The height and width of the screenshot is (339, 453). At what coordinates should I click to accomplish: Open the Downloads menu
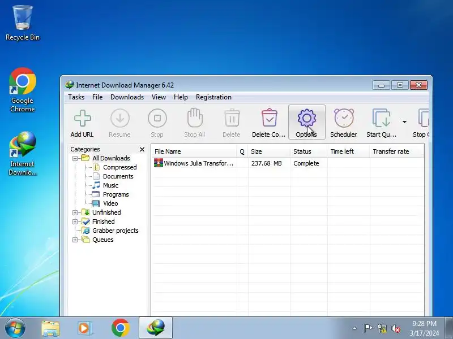tap(127, 97)
